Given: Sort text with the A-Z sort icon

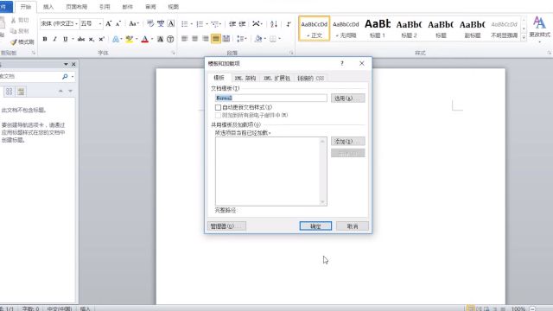Looking at the screenshot, I should click(x=274, y=24).
